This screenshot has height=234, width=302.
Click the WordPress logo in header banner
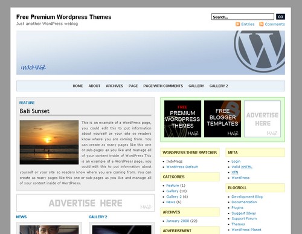pos(260,51)
